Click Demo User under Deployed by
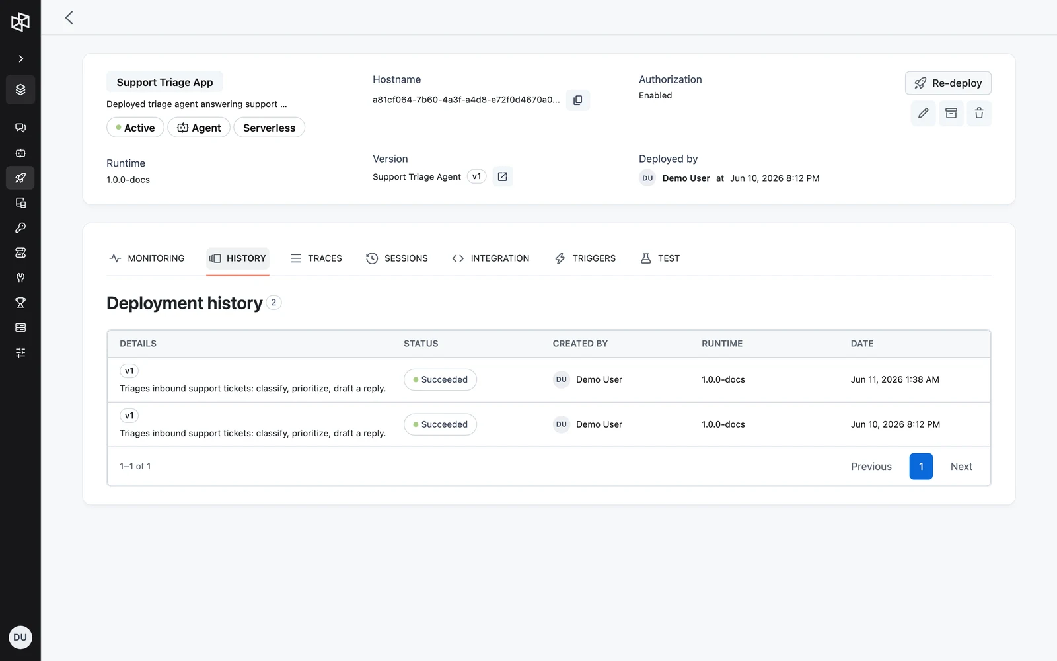This screenshot has width=1057, height=661. (x=686, y=178)
